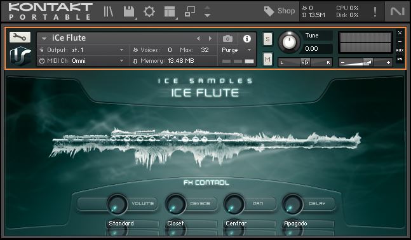Open Kontakt options gear icon
This screenshot has width=411, height=240.
149,11
